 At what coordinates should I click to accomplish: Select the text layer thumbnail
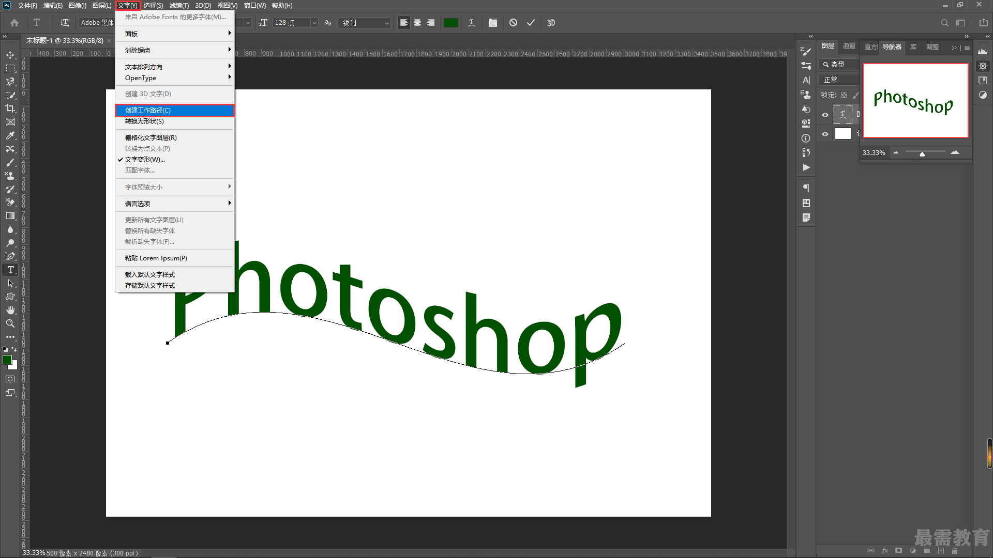pyautogui.click(x=842, y=114)
